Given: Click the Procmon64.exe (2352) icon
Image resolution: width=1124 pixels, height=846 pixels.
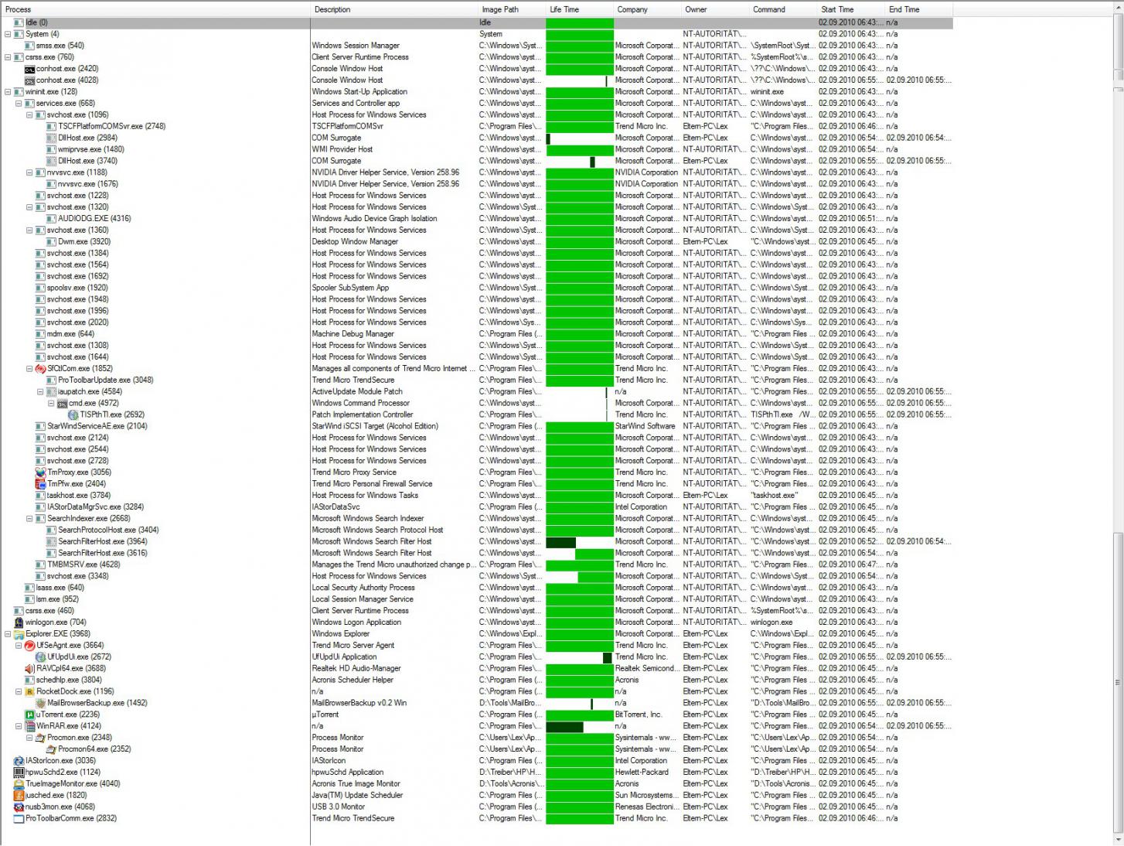Looking at the screenshot, I should click(51, 749).
